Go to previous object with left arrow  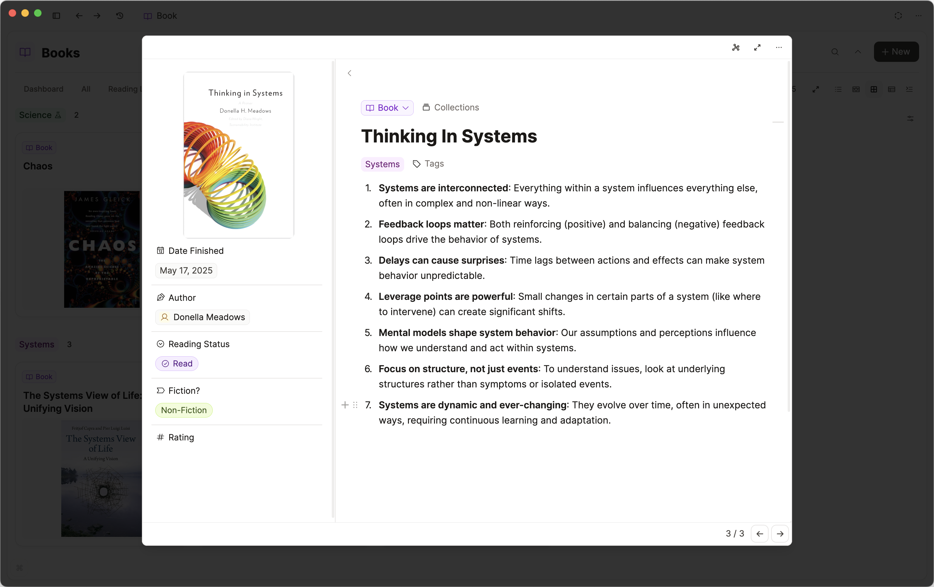pyautogui.click(x=759, y=534)
